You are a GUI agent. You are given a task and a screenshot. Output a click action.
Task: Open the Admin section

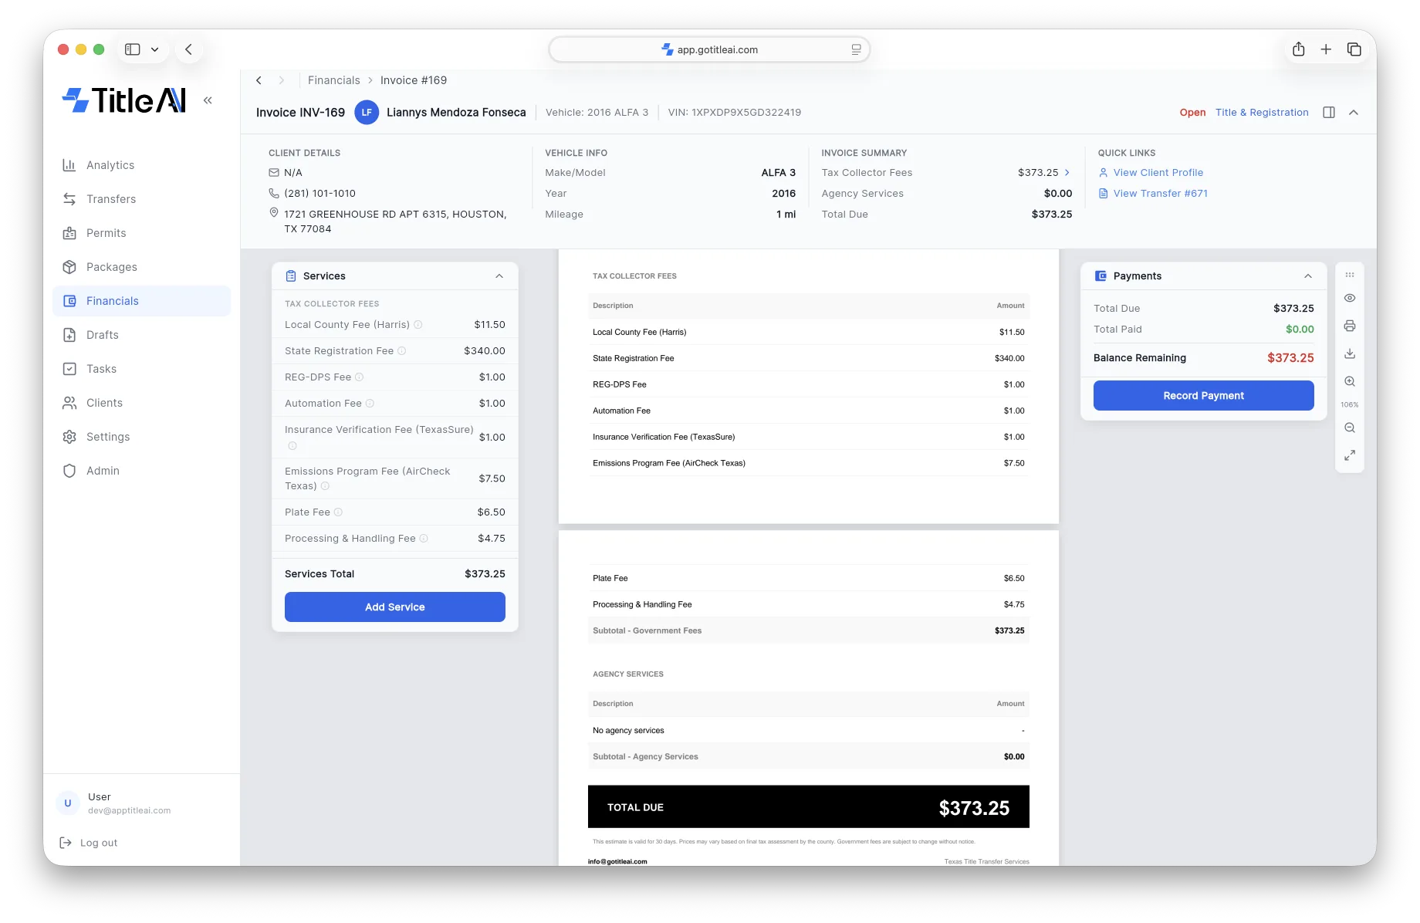(x=141, y=471)
